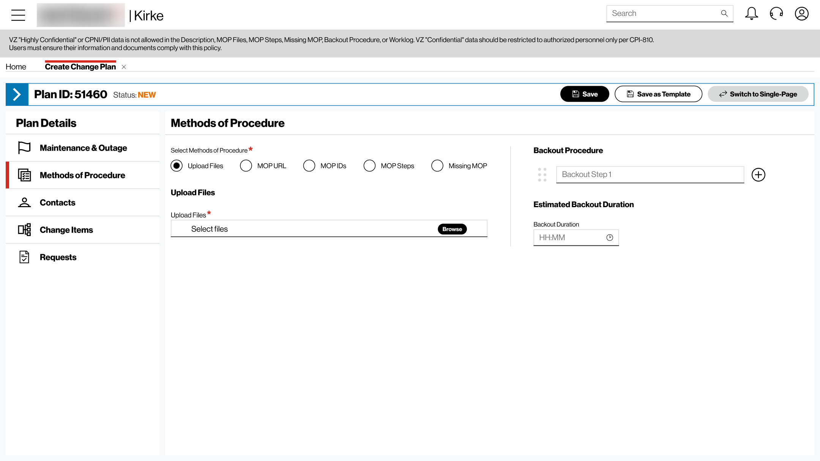Viewport: 820px width, 461px height.
Task: Open the Contacts section
Action: (83, 202)
